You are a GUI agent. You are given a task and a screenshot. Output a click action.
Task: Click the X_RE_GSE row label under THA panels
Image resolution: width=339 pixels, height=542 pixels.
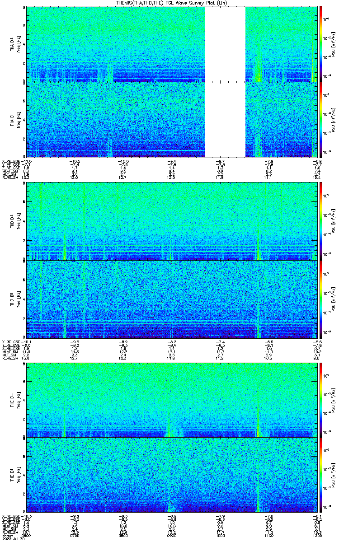pos(10,161)
